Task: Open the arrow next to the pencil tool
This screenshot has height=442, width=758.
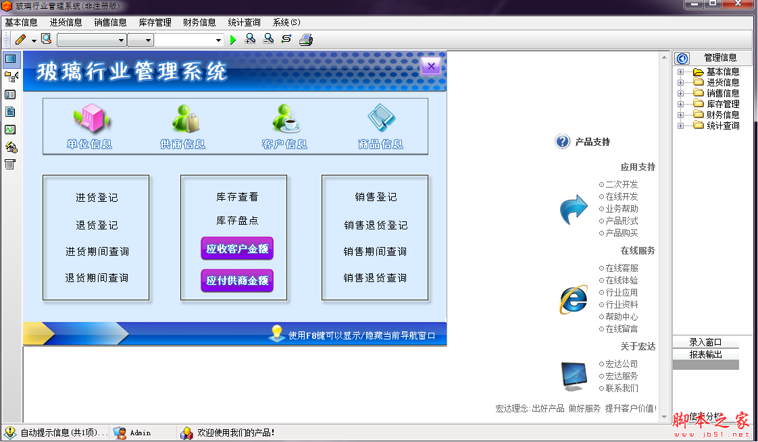Action: 34,40
